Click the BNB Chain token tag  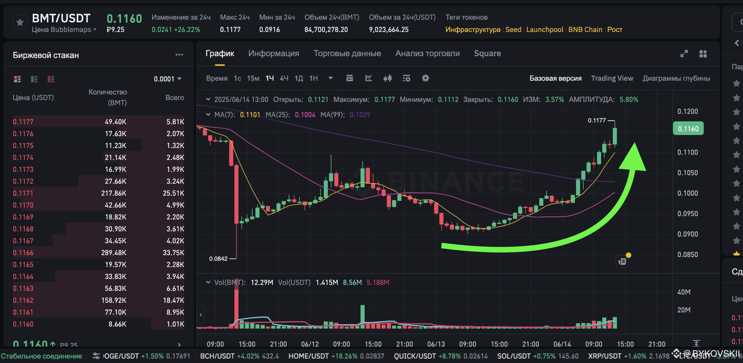[x=585, y=29]
